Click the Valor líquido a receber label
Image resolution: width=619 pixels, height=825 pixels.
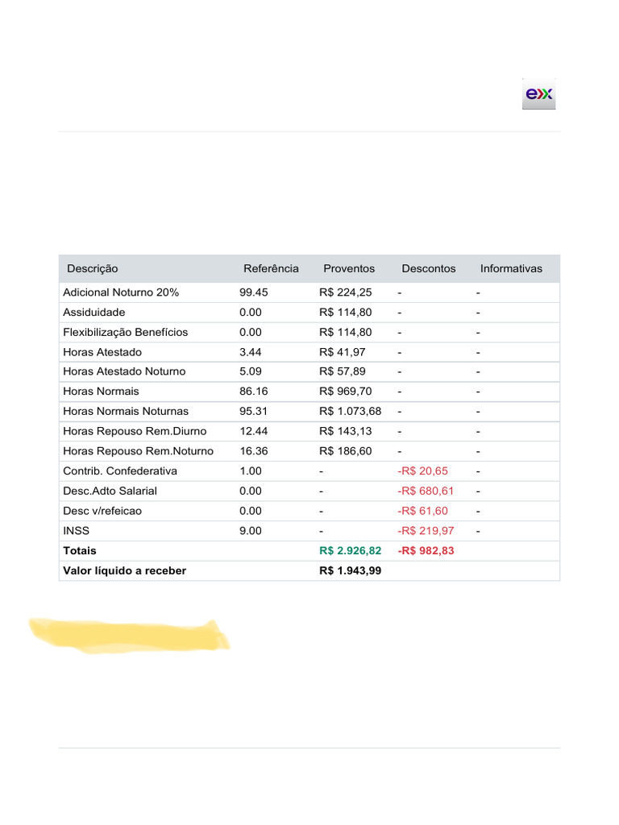coord(124,570)
